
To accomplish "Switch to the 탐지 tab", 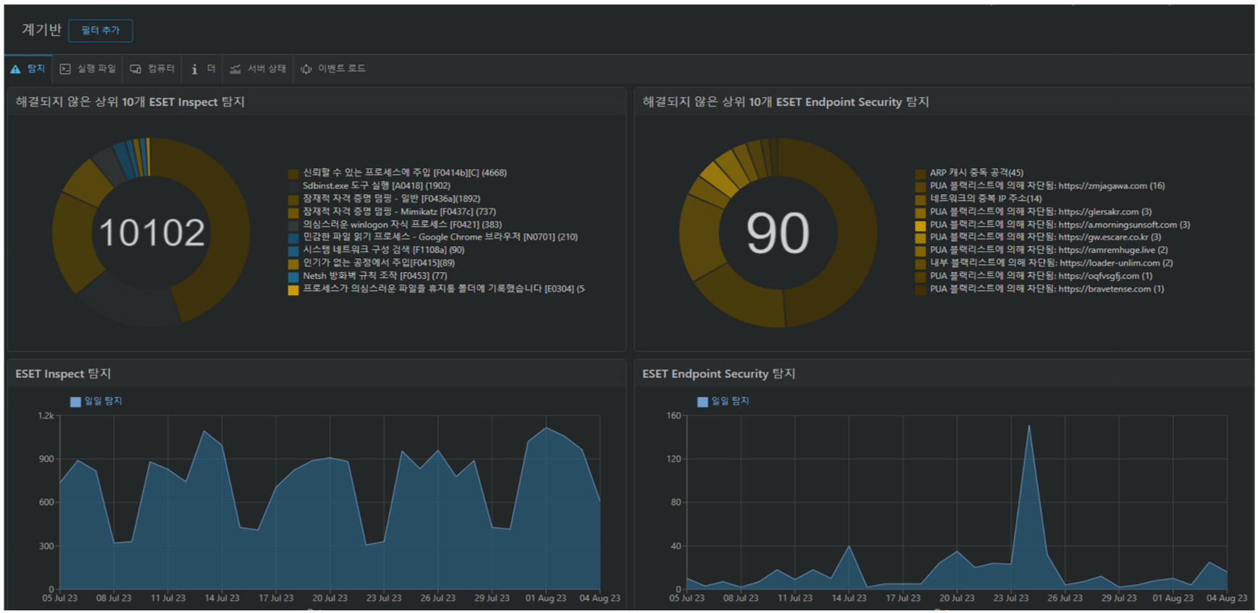I will pos(28,69).
